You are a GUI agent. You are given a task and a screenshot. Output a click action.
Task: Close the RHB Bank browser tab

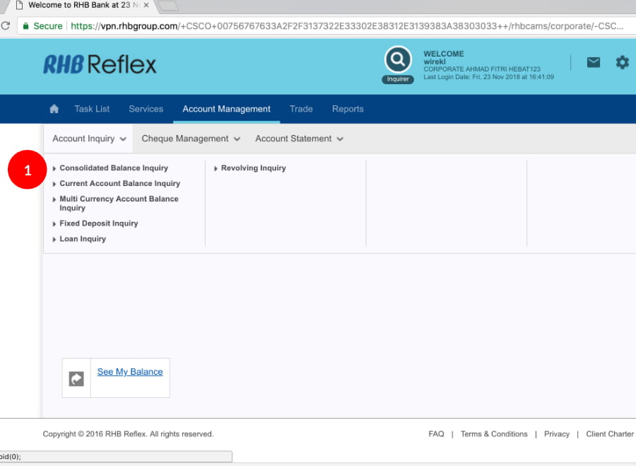[146, 5]
